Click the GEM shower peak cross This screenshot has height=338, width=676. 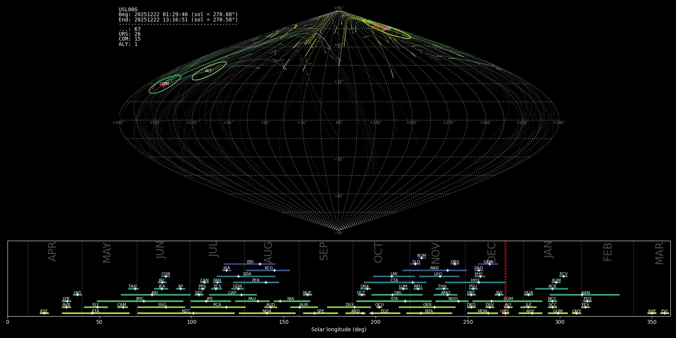pyautogui.click(x=489, y=264)
